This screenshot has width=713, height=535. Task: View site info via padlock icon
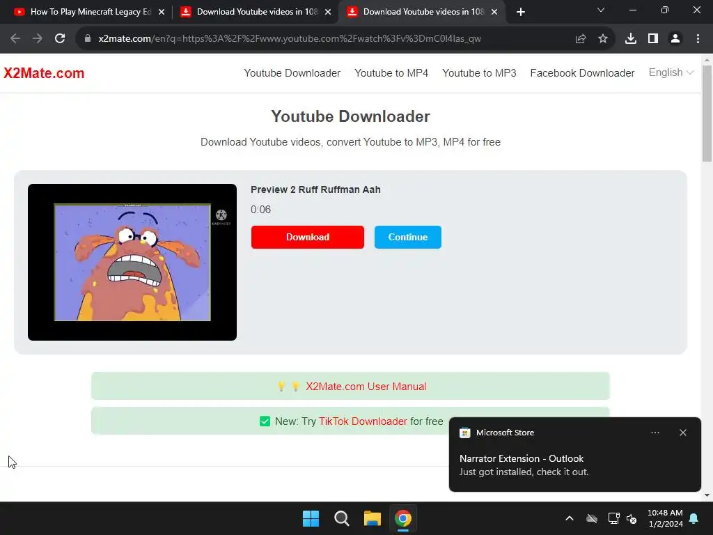pos(88,39)
